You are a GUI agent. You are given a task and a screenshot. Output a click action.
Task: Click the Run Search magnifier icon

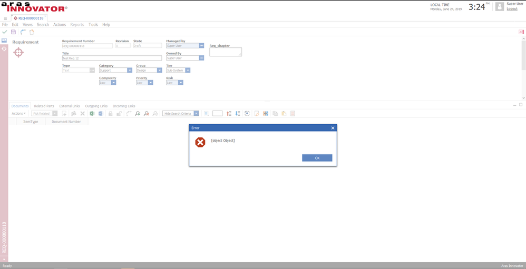(138, 113)
